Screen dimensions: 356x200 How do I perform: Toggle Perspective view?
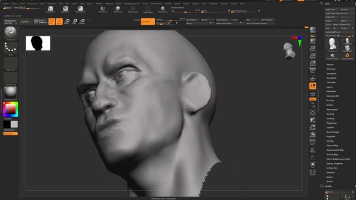(x=313, y=71)
